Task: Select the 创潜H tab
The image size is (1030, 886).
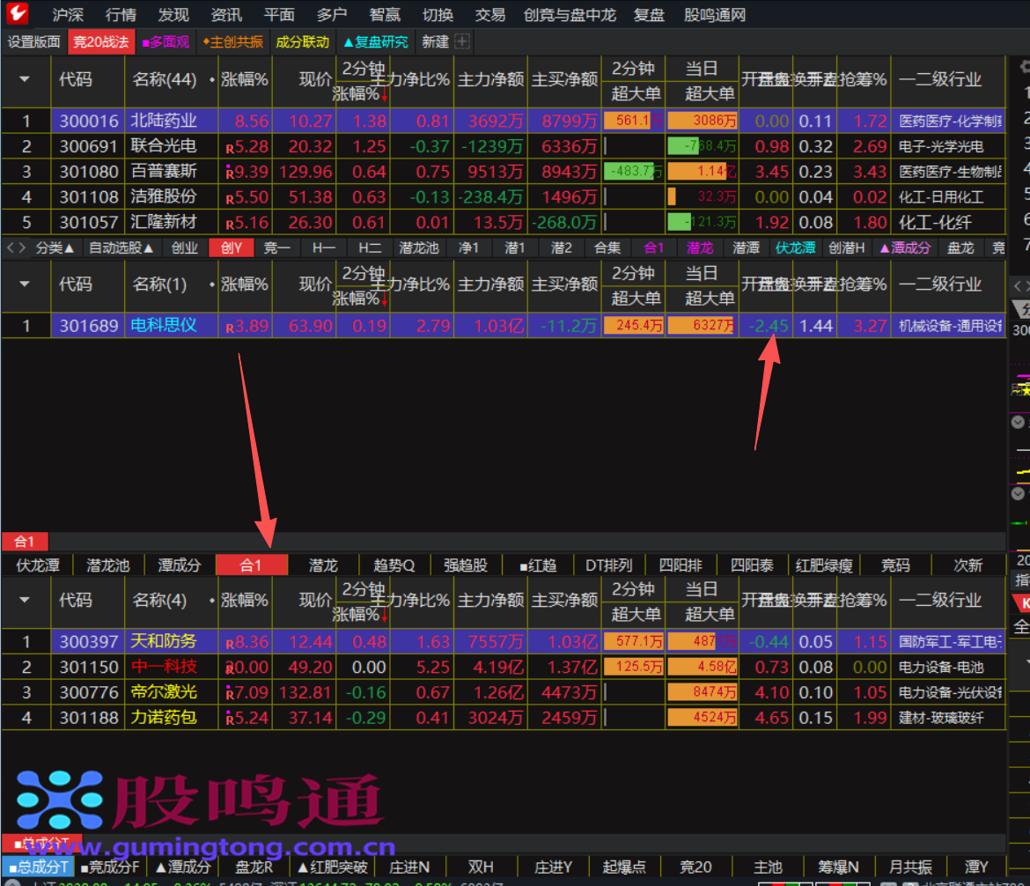Action: coord(846,247)
